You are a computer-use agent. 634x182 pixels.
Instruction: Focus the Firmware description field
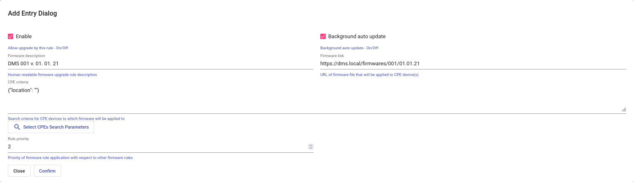[161, 64]
